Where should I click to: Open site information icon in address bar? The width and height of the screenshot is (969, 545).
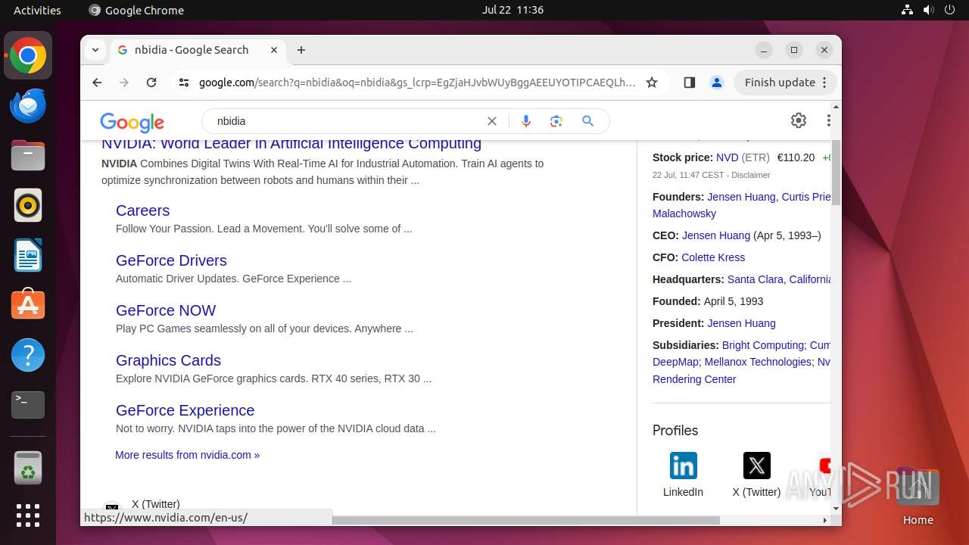click(x=184, y=83)
